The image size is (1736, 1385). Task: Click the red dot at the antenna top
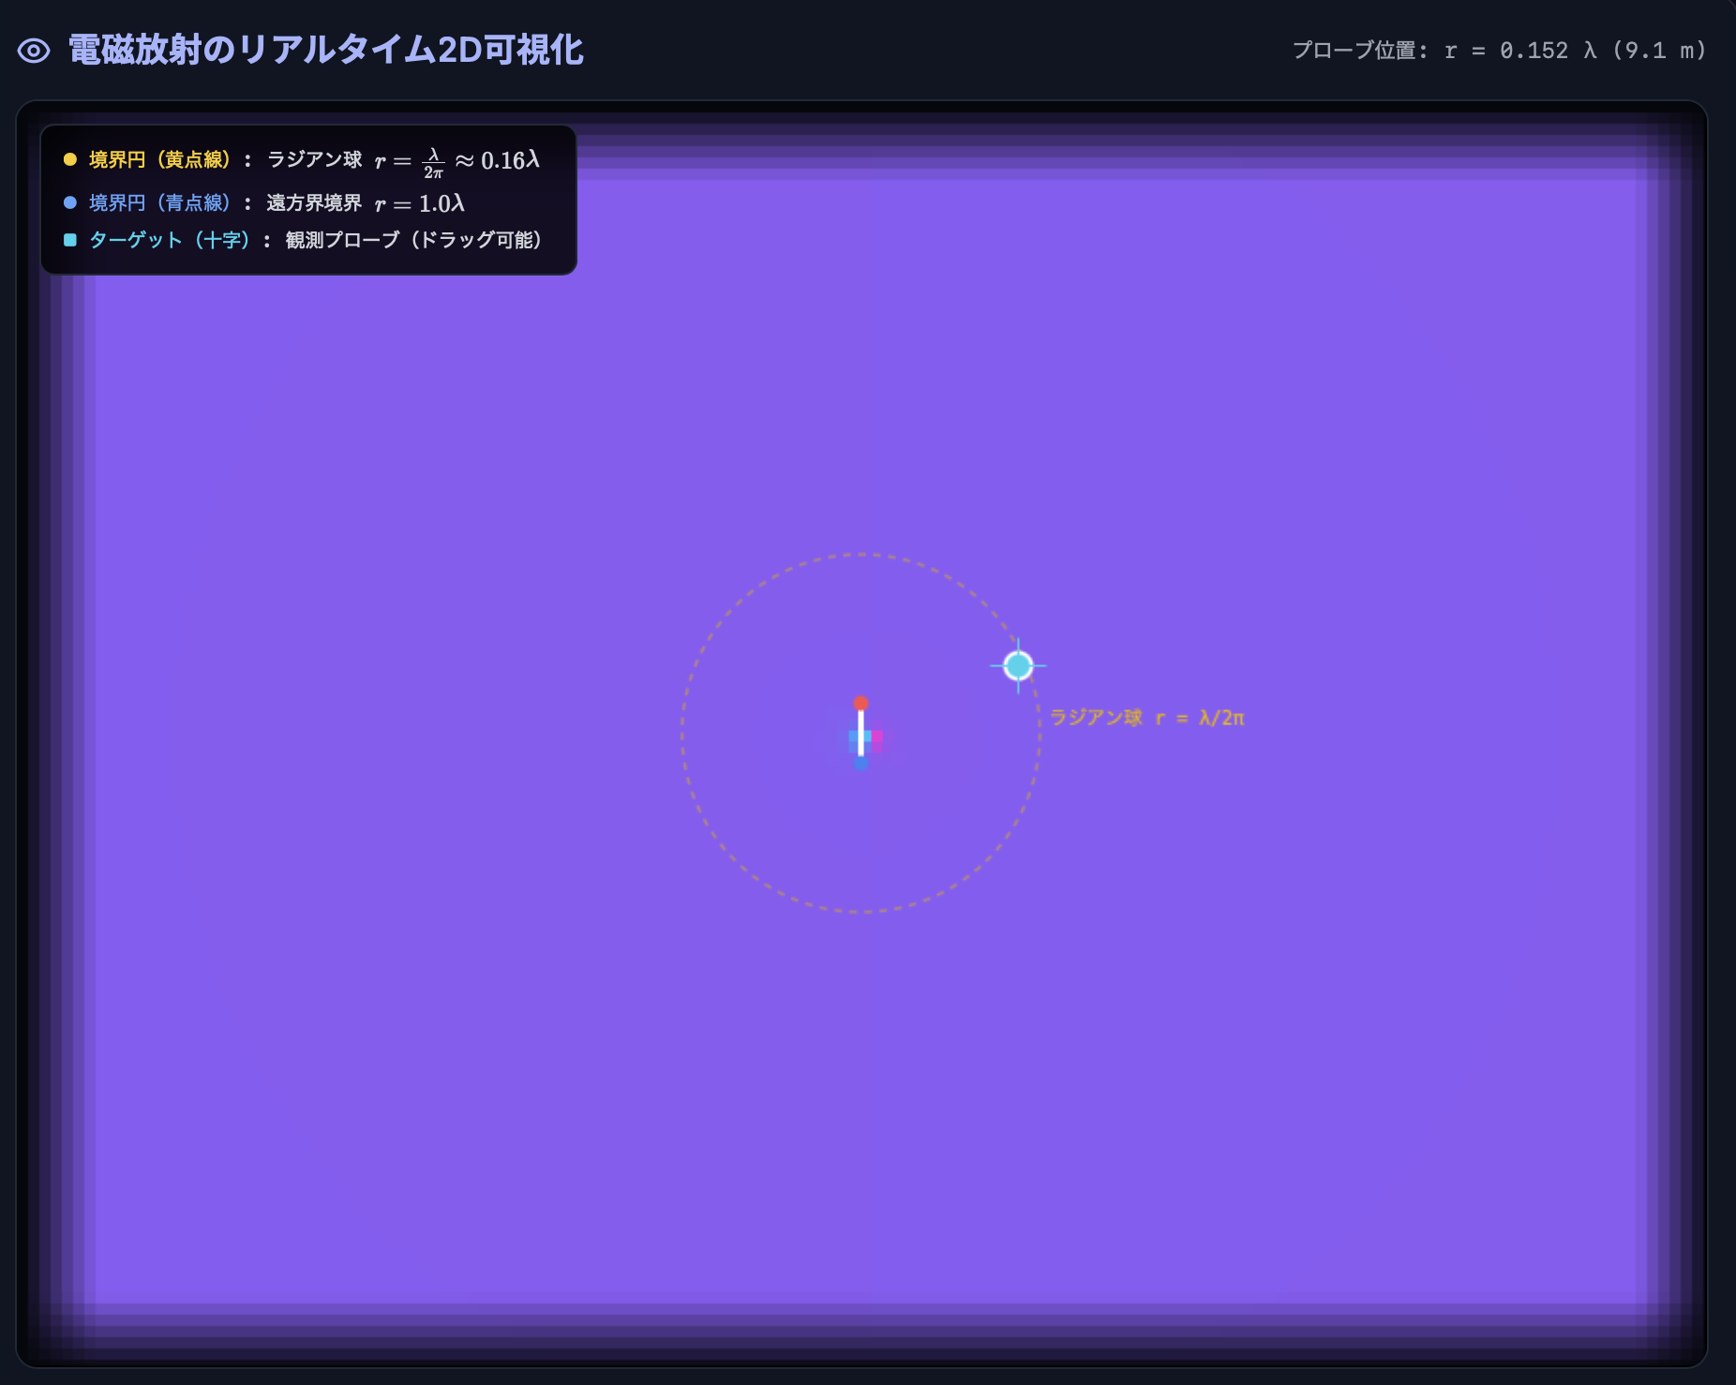point(861,703)
